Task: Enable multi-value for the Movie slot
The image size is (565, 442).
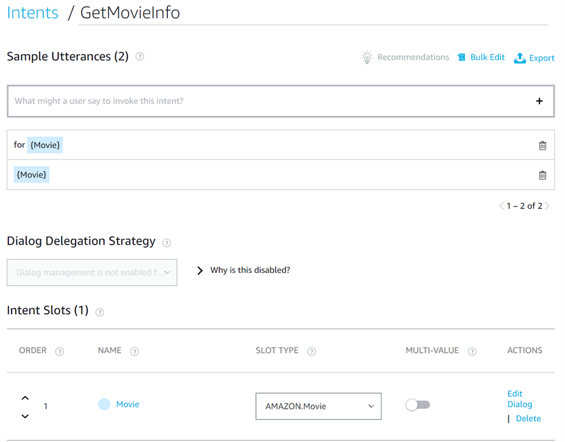Action: point(418,406)
